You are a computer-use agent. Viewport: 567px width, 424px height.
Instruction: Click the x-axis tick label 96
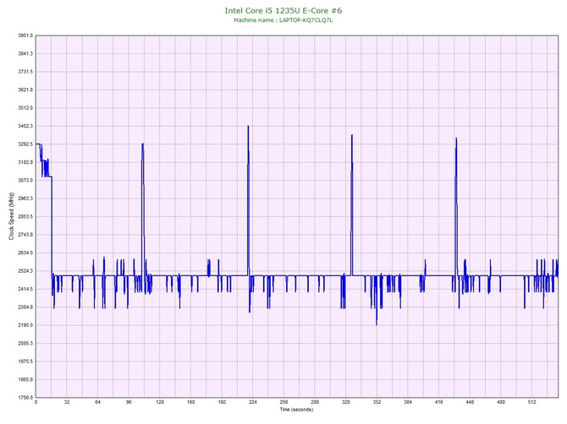click(x=129, y=402)
